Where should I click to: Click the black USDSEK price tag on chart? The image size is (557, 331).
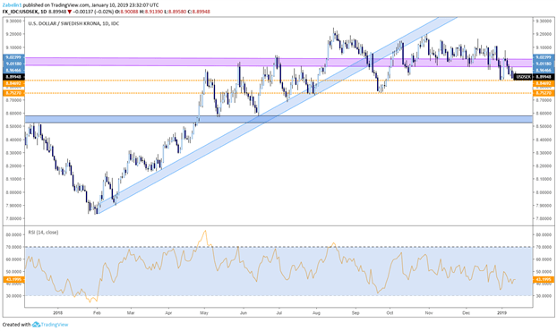click(x=523, y=77)
